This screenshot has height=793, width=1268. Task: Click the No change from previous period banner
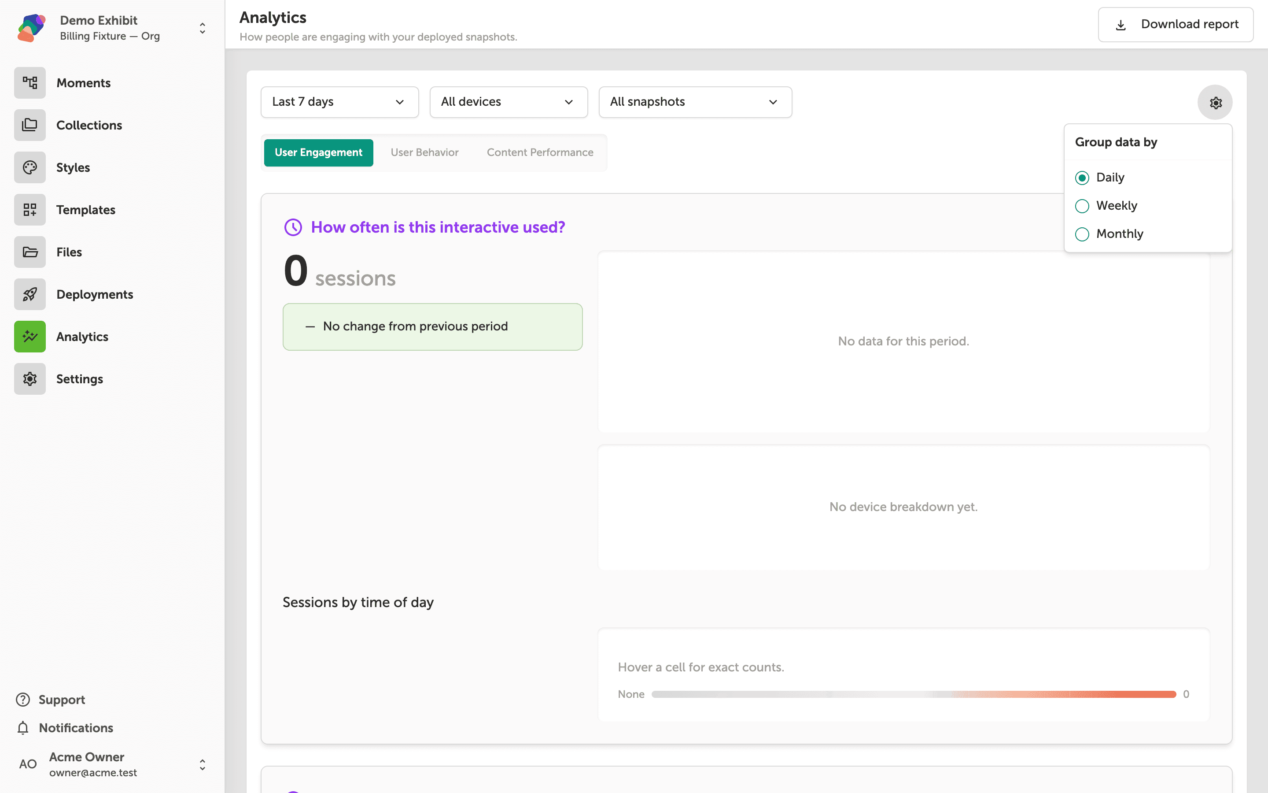[x=432, y=327]
